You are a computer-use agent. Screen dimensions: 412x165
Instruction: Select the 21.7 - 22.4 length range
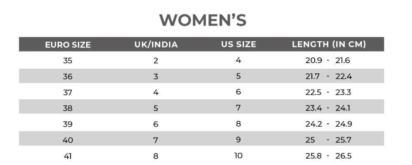click(x=328, y=77)
